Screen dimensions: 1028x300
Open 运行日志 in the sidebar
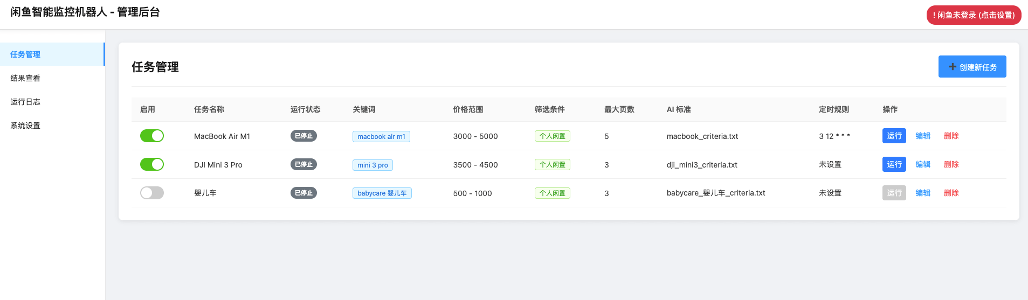pos(25,102)
